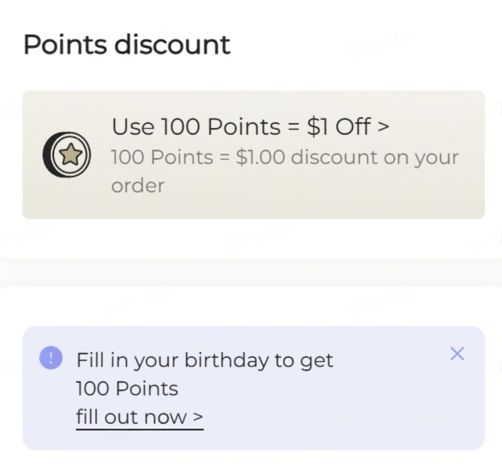Image resolution: width=502 pixels, height=472 pixels.
Task: Click the chevron after "$1 Off"
Action: point(384,127)
